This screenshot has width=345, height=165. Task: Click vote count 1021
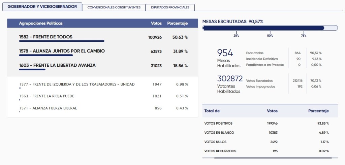[157, 96]
